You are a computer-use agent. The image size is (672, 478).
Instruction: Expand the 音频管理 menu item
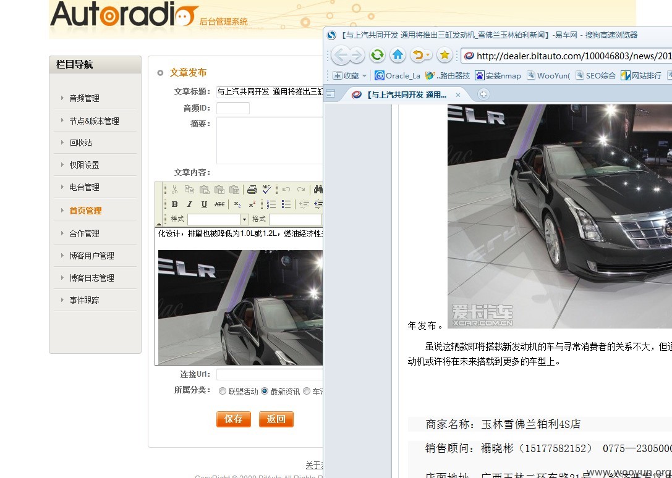85,99
